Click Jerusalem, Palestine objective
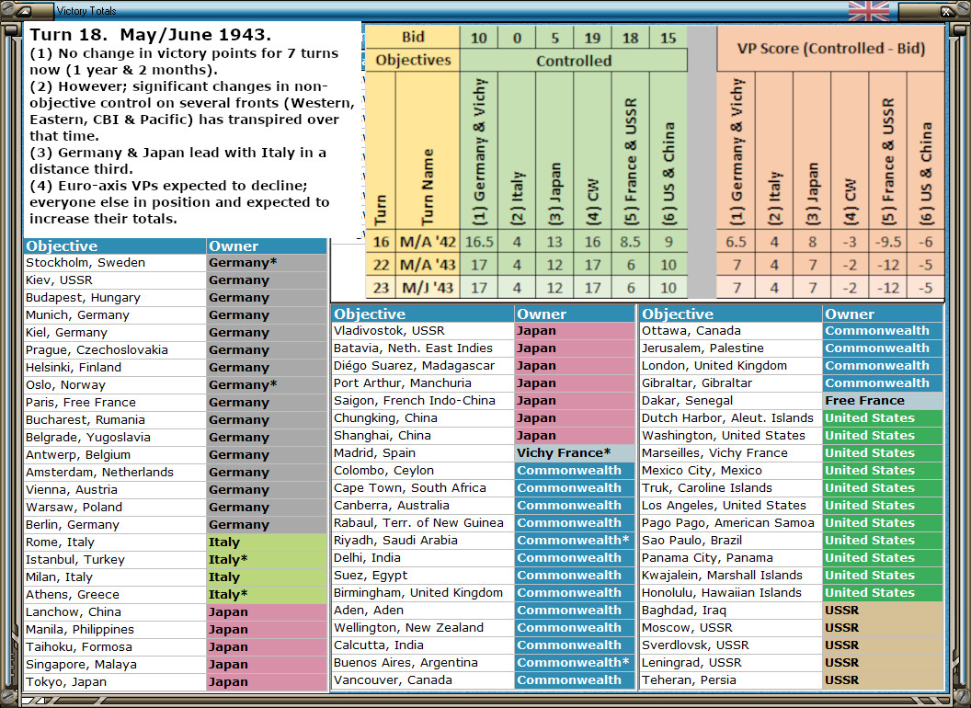 [x=731, y=348]
